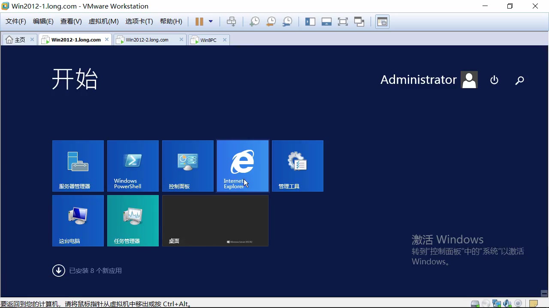Screen dimensions: 549x308
Task: Show all apps with the down arrow
Action: [x=59, y=270]
